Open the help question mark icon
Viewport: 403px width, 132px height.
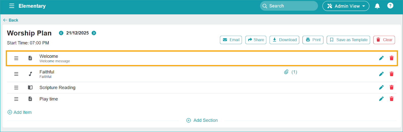(x=390, y=6)
